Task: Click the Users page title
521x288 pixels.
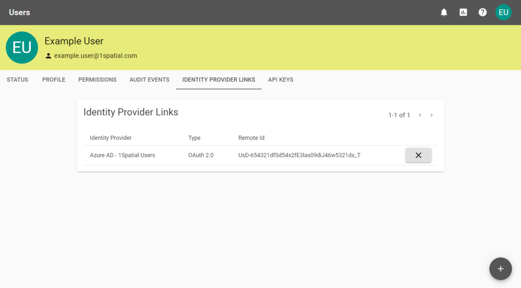Action: point(20,12)
